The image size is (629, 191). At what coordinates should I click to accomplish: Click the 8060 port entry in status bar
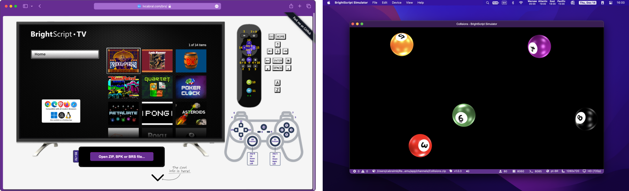(518, 171)
